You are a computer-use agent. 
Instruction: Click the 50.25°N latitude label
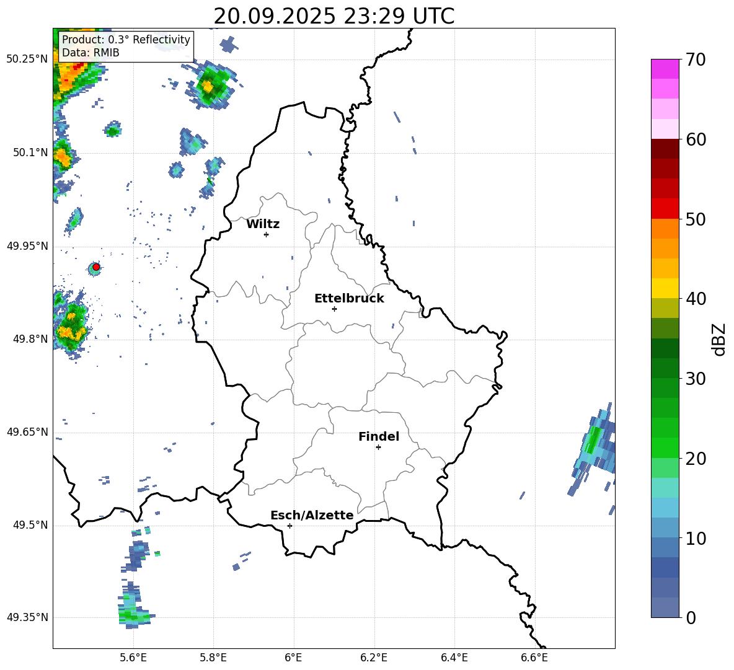tap(27, 60)
